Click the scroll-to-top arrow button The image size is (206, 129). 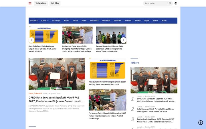pos(201,123)
